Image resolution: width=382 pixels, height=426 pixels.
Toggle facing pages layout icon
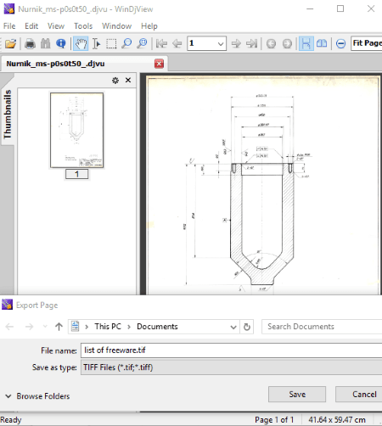pos(322,43)
